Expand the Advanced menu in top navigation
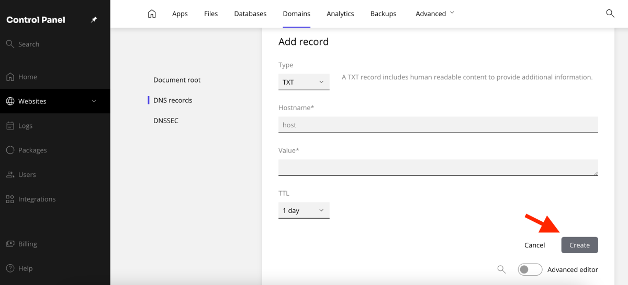This screenshot has height=285, width=628. [434, 14]
